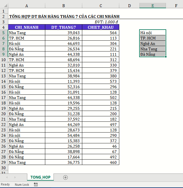Screen dimensions: 183x188
Task: Select row 29 header
Action: (4, 162)
